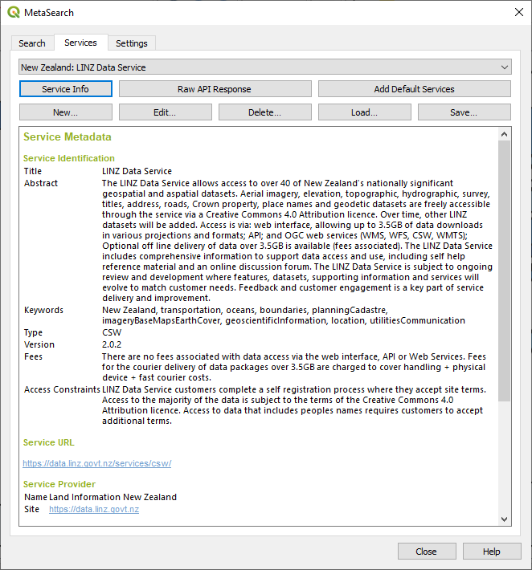This screenshot has width=532, height=570.
Task: Open the CSW service URL link
Action: point(96,463)
